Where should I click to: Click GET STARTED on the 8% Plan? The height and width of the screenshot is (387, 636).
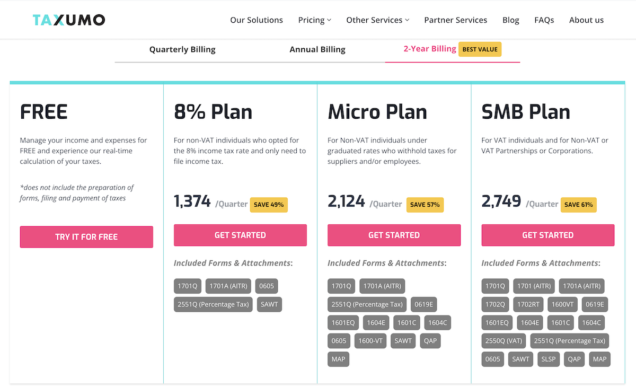point(240,235)
